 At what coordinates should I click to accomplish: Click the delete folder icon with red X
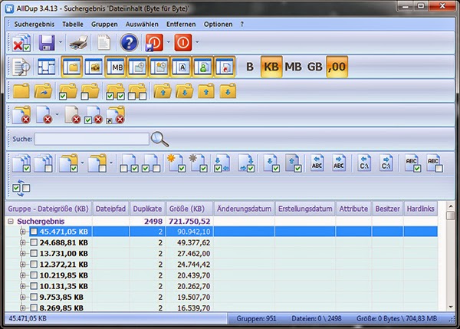tap(21, 115)
